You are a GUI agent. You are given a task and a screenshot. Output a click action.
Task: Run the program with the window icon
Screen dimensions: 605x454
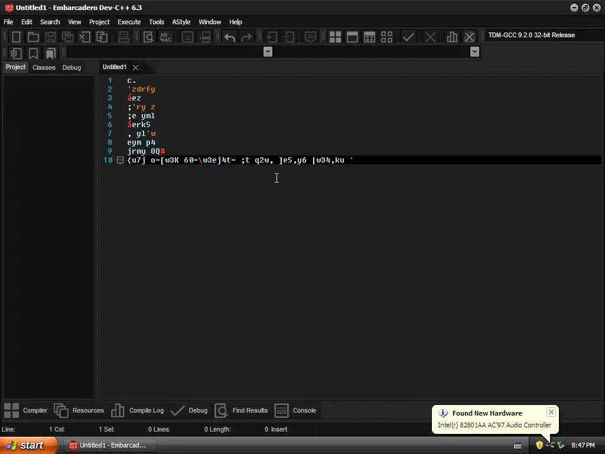tap(352, 37)
